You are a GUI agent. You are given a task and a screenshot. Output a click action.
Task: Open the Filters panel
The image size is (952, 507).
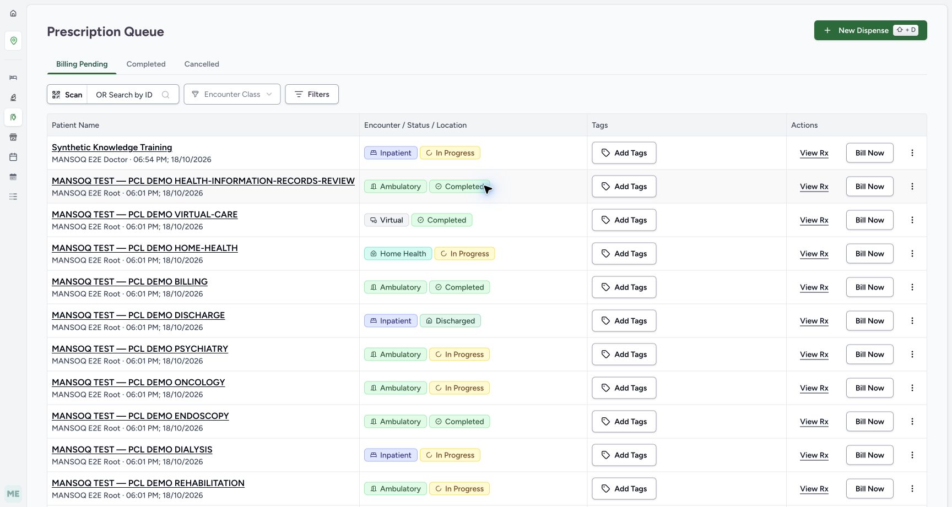(312, 94)
